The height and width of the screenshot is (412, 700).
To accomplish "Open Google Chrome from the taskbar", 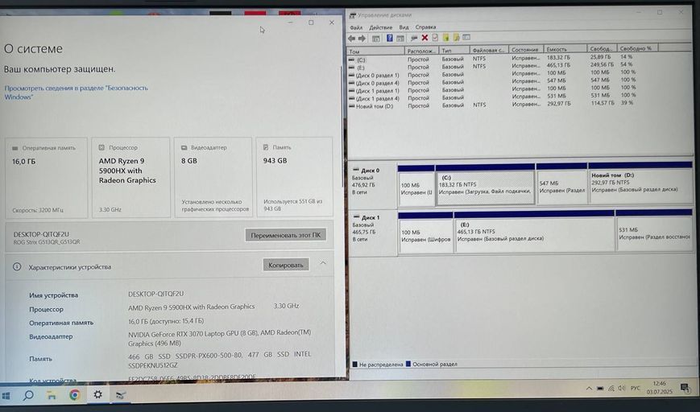I will (x=75, y=394).
